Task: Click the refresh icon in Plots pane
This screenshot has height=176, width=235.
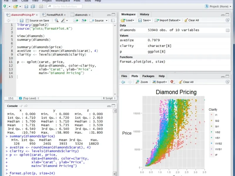Action: [x=227, y=82]
